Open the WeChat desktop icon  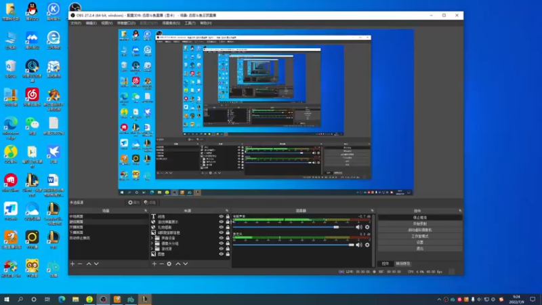pyautogui.click(x=32, y=125)
